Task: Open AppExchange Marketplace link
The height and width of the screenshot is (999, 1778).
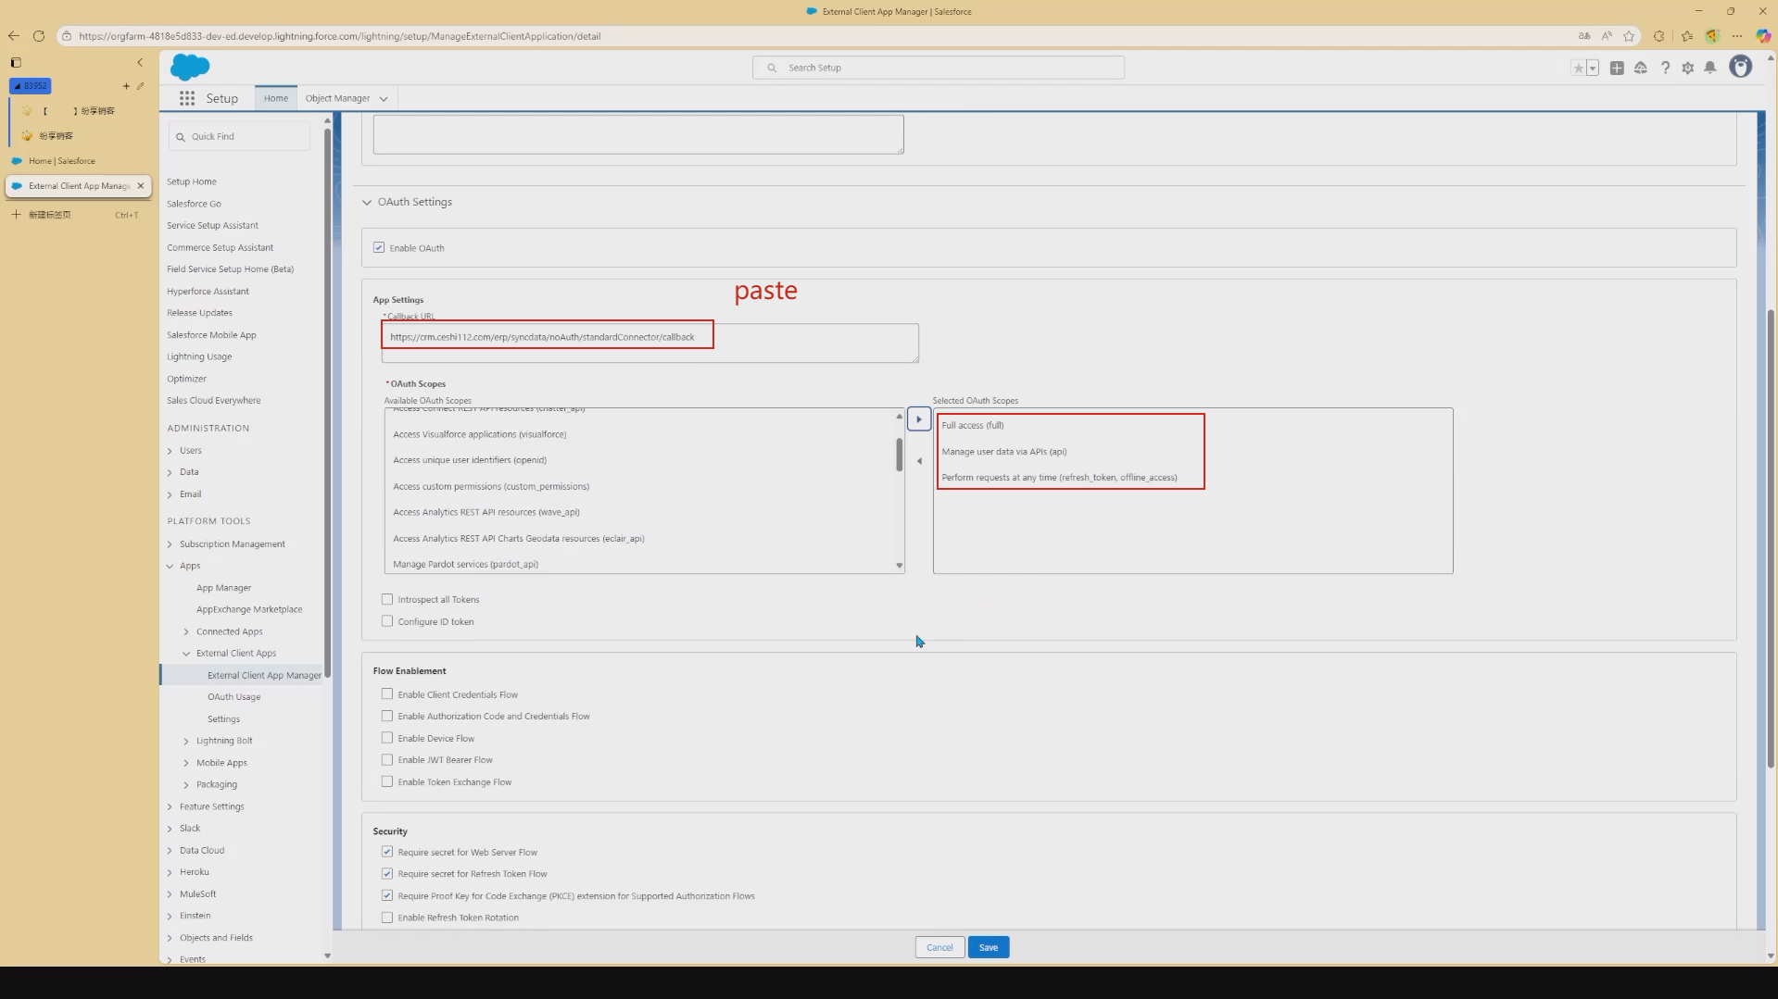Action: 249,609
